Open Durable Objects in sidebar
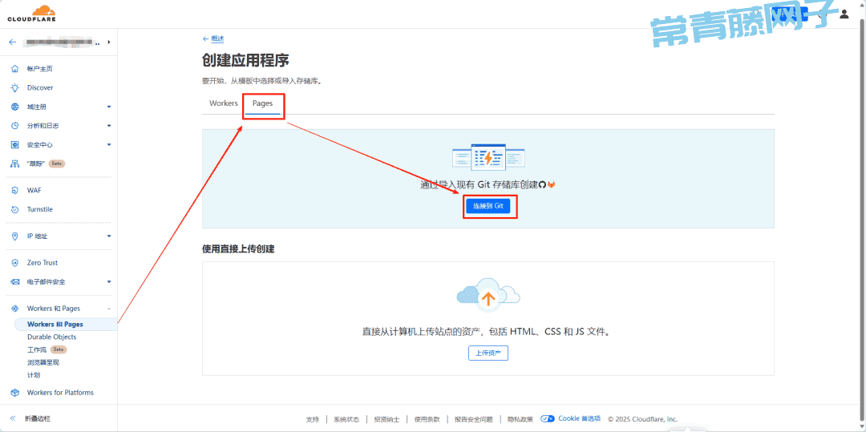Image resolution: width=866 pixels, height=432 pixels. [52, 337]
